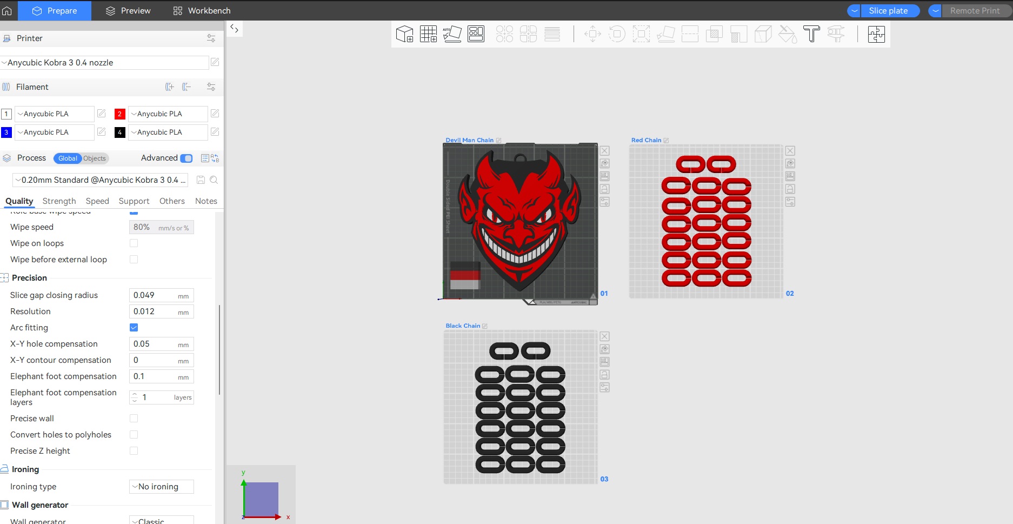This screenshot has width=1013, height=524.
Task: Click the Split to parts icon
Action: pos(528,34)
